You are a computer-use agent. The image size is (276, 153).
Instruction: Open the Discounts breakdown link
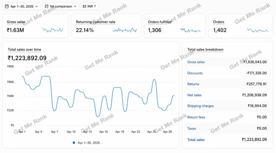(195, 73)
